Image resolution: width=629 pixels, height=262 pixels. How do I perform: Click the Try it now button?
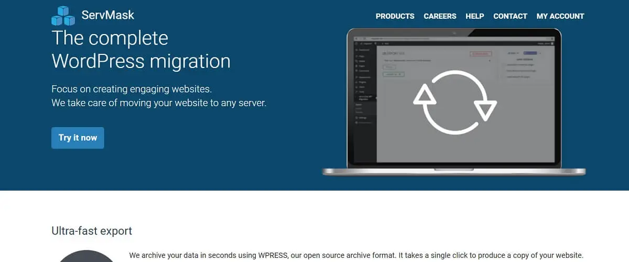78,138
